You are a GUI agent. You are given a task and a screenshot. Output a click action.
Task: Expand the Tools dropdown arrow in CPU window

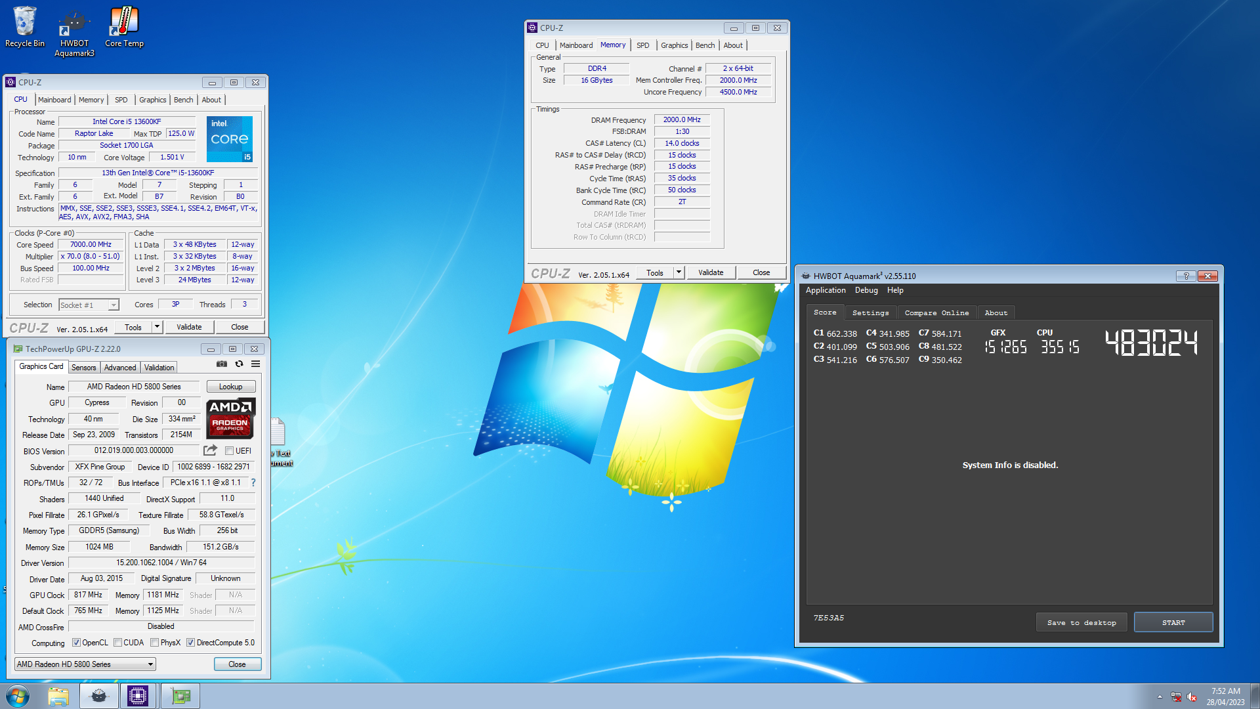pyautogui.click(x=157, y=327)
